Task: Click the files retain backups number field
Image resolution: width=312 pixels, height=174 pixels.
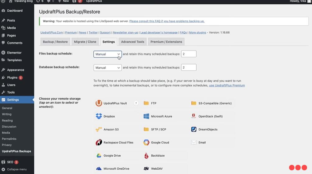Action: pos(189,54)
